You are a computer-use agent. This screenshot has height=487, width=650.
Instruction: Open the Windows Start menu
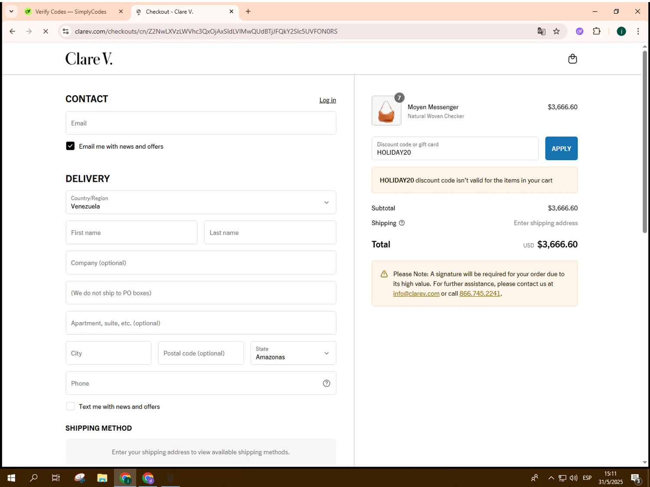click(x=11, y=478)
